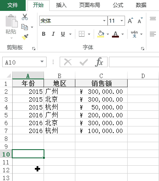Click the Copy icon in clipboard group
The width and height of the screenshot is (159, 181).
tap(24, 27)
